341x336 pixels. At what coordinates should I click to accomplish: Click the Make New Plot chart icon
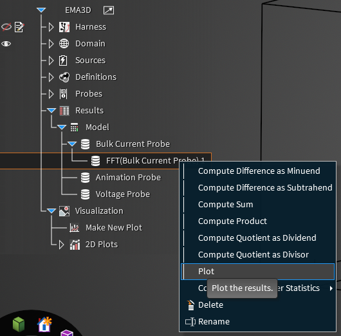(x=74, y=228)
